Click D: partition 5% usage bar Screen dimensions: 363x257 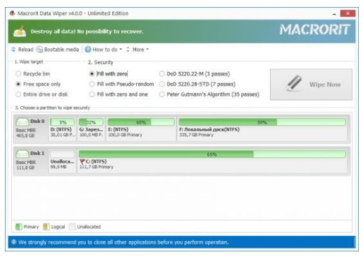point(62,122)
